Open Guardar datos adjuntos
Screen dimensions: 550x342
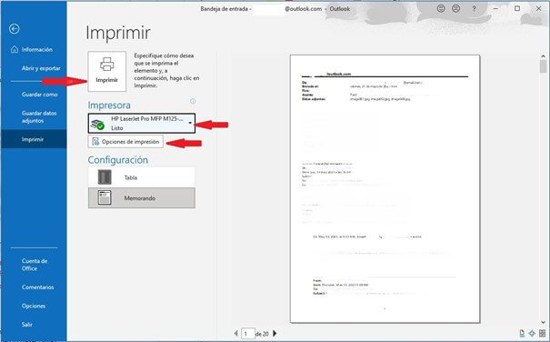pos(39,117)
